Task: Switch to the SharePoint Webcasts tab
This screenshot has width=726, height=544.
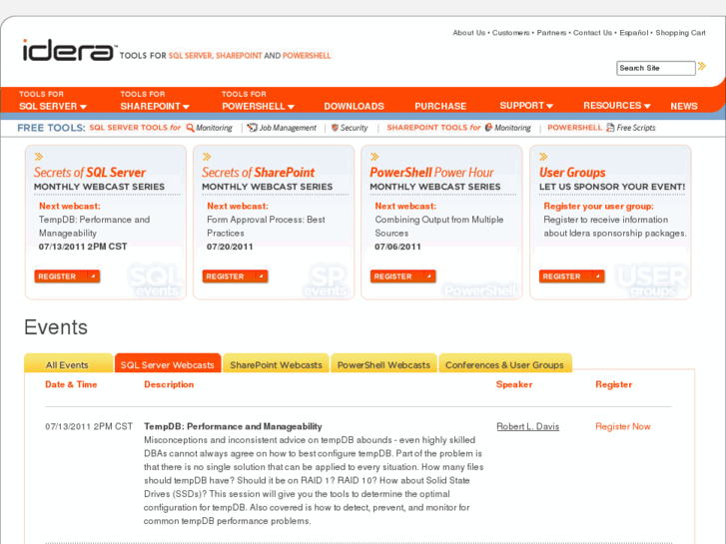Action: 276,363
